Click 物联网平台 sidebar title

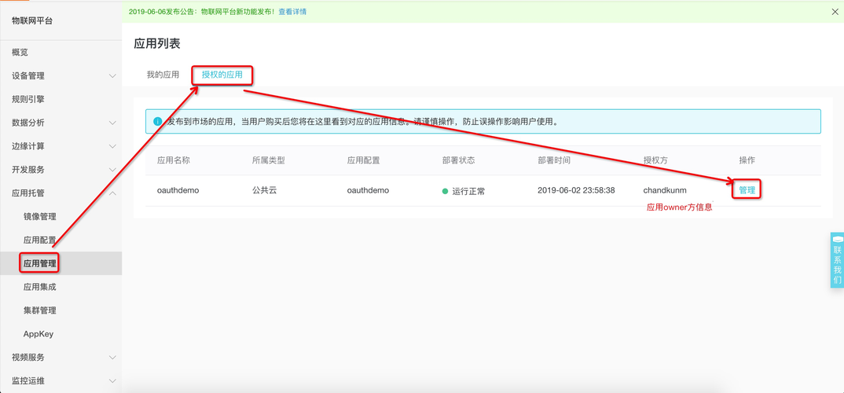32,21
